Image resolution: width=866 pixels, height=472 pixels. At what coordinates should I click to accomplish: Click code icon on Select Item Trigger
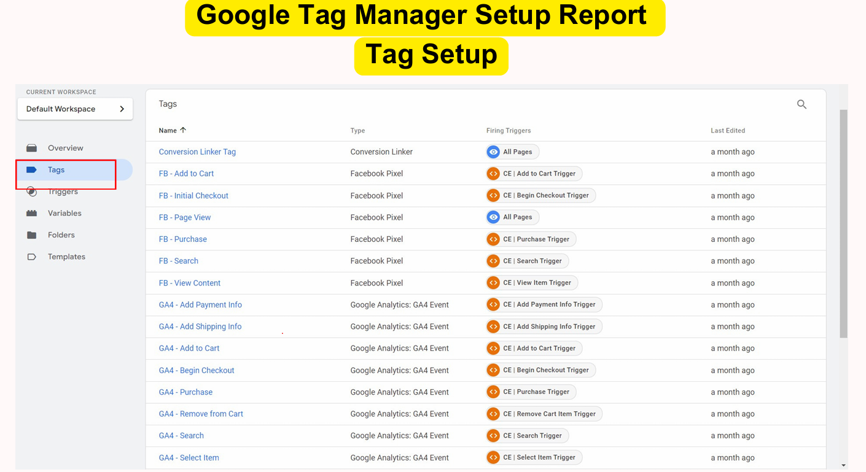tap(493, 457)
